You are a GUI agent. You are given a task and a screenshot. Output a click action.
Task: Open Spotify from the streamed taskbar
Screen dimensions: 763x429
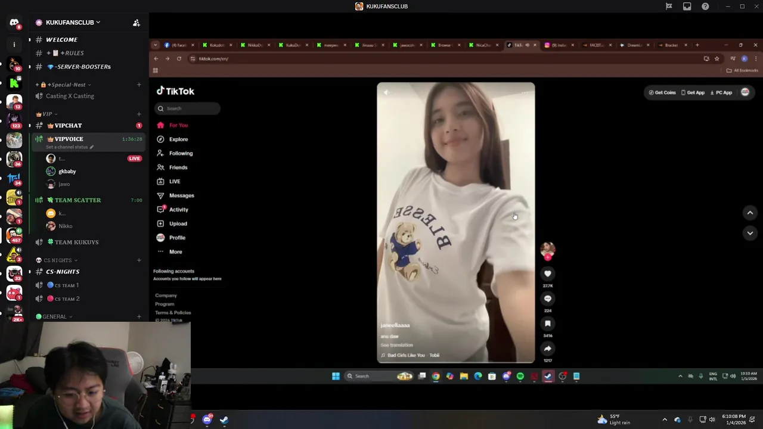tap(520, 376)
